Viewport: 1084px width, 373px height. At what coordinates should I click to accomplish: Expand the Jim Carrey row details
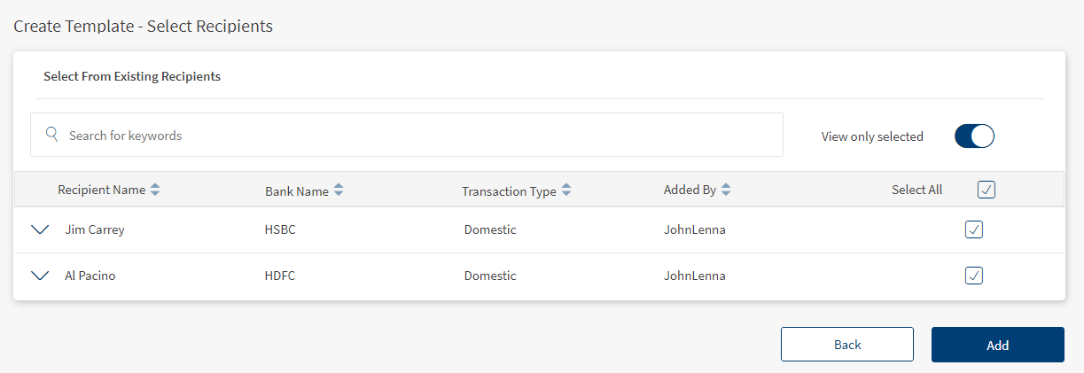40,229
